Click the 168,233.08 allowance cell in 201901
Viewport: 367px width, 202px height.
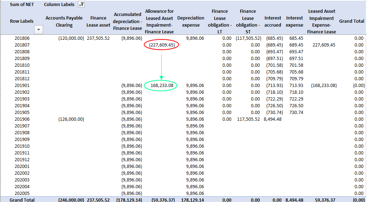(162, 86)
